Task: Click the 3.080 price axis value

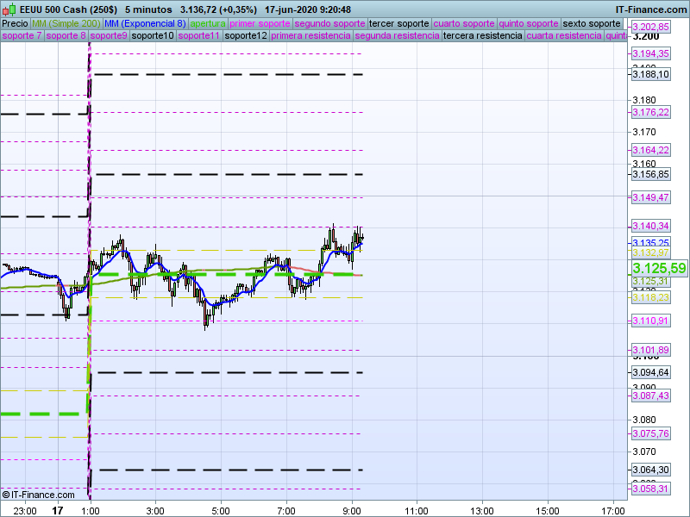Action: coord(643,420)
